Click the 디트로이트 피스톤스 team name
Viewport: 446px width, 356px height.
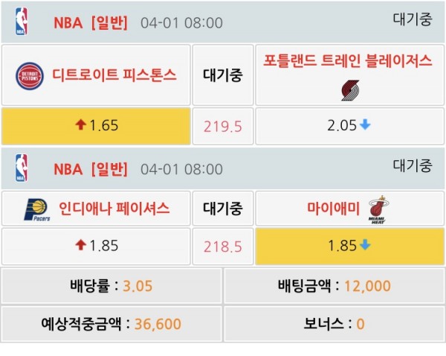pos(114,75)
